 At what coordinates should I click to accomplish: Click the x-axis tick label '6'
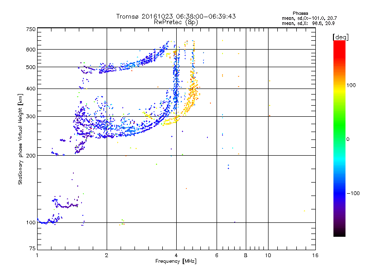[217, 255]
